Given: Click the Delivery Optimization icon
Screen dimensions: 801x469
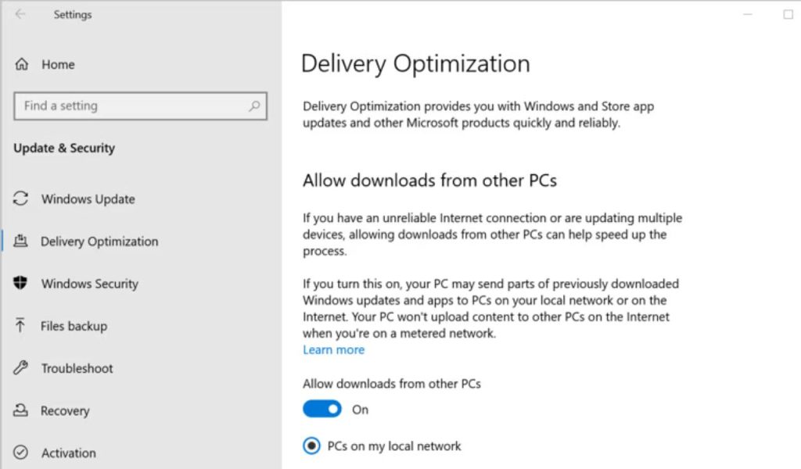Looking at the screenshot, I should [21, 242].
